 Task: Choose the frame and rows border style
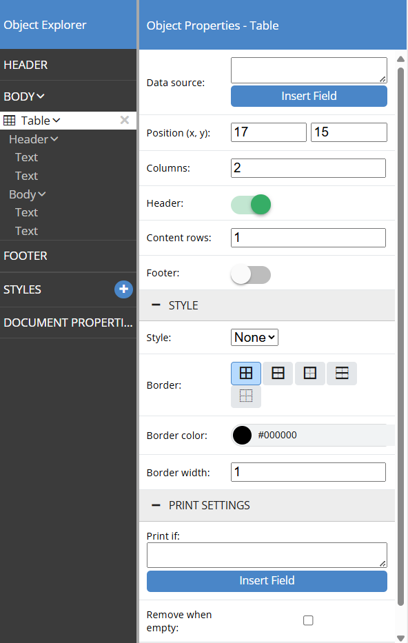coord(278,373)
